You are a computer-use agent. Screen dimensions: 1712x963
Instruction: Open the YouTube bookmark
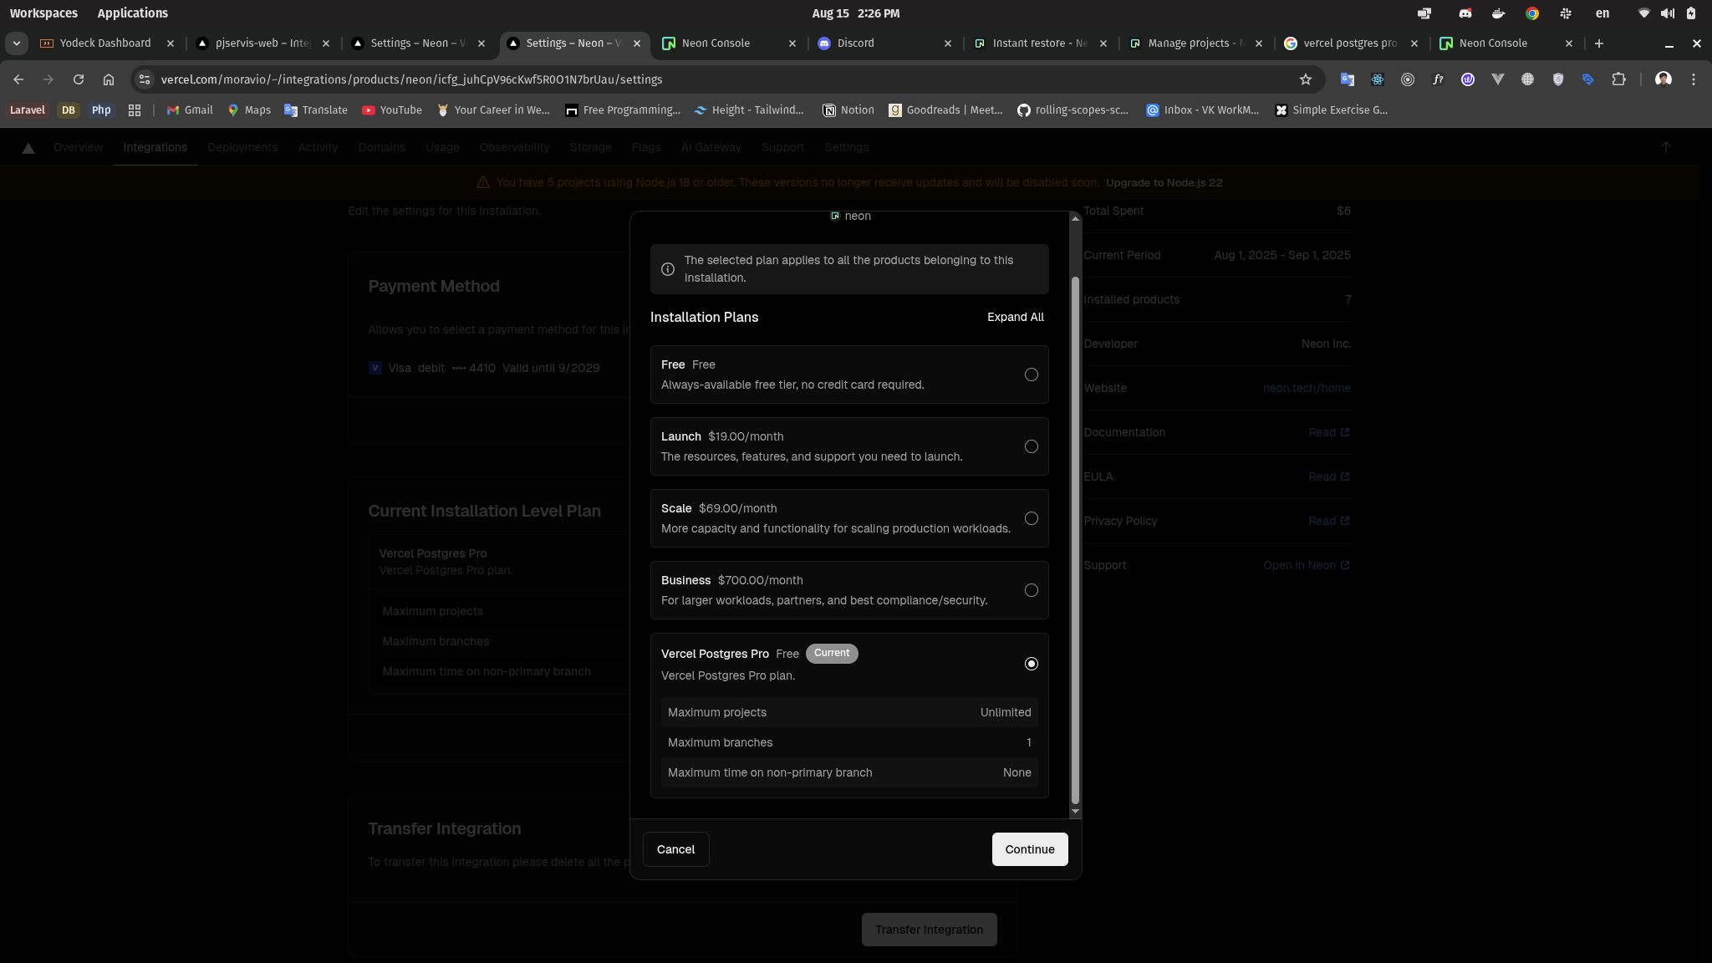[392, 110]
